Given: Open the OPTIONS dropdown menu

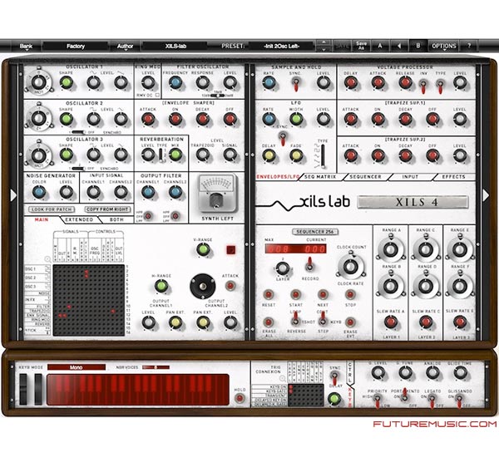Looking at the screenshot, I should click(x=444, y=46).
